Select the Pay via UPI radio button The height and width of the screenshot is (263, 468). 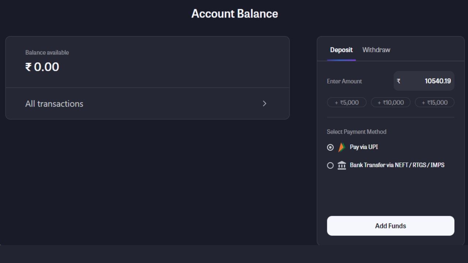pyautogui.click(x=330, y=147)
